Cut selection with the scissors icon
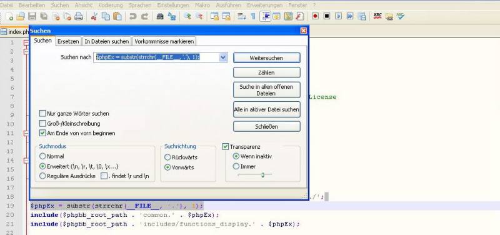The image size is (500, 235). tap(94, 16)
